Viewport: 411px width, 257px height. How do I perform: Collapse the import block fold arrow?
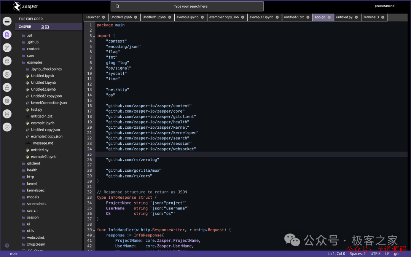click(94, 37)
